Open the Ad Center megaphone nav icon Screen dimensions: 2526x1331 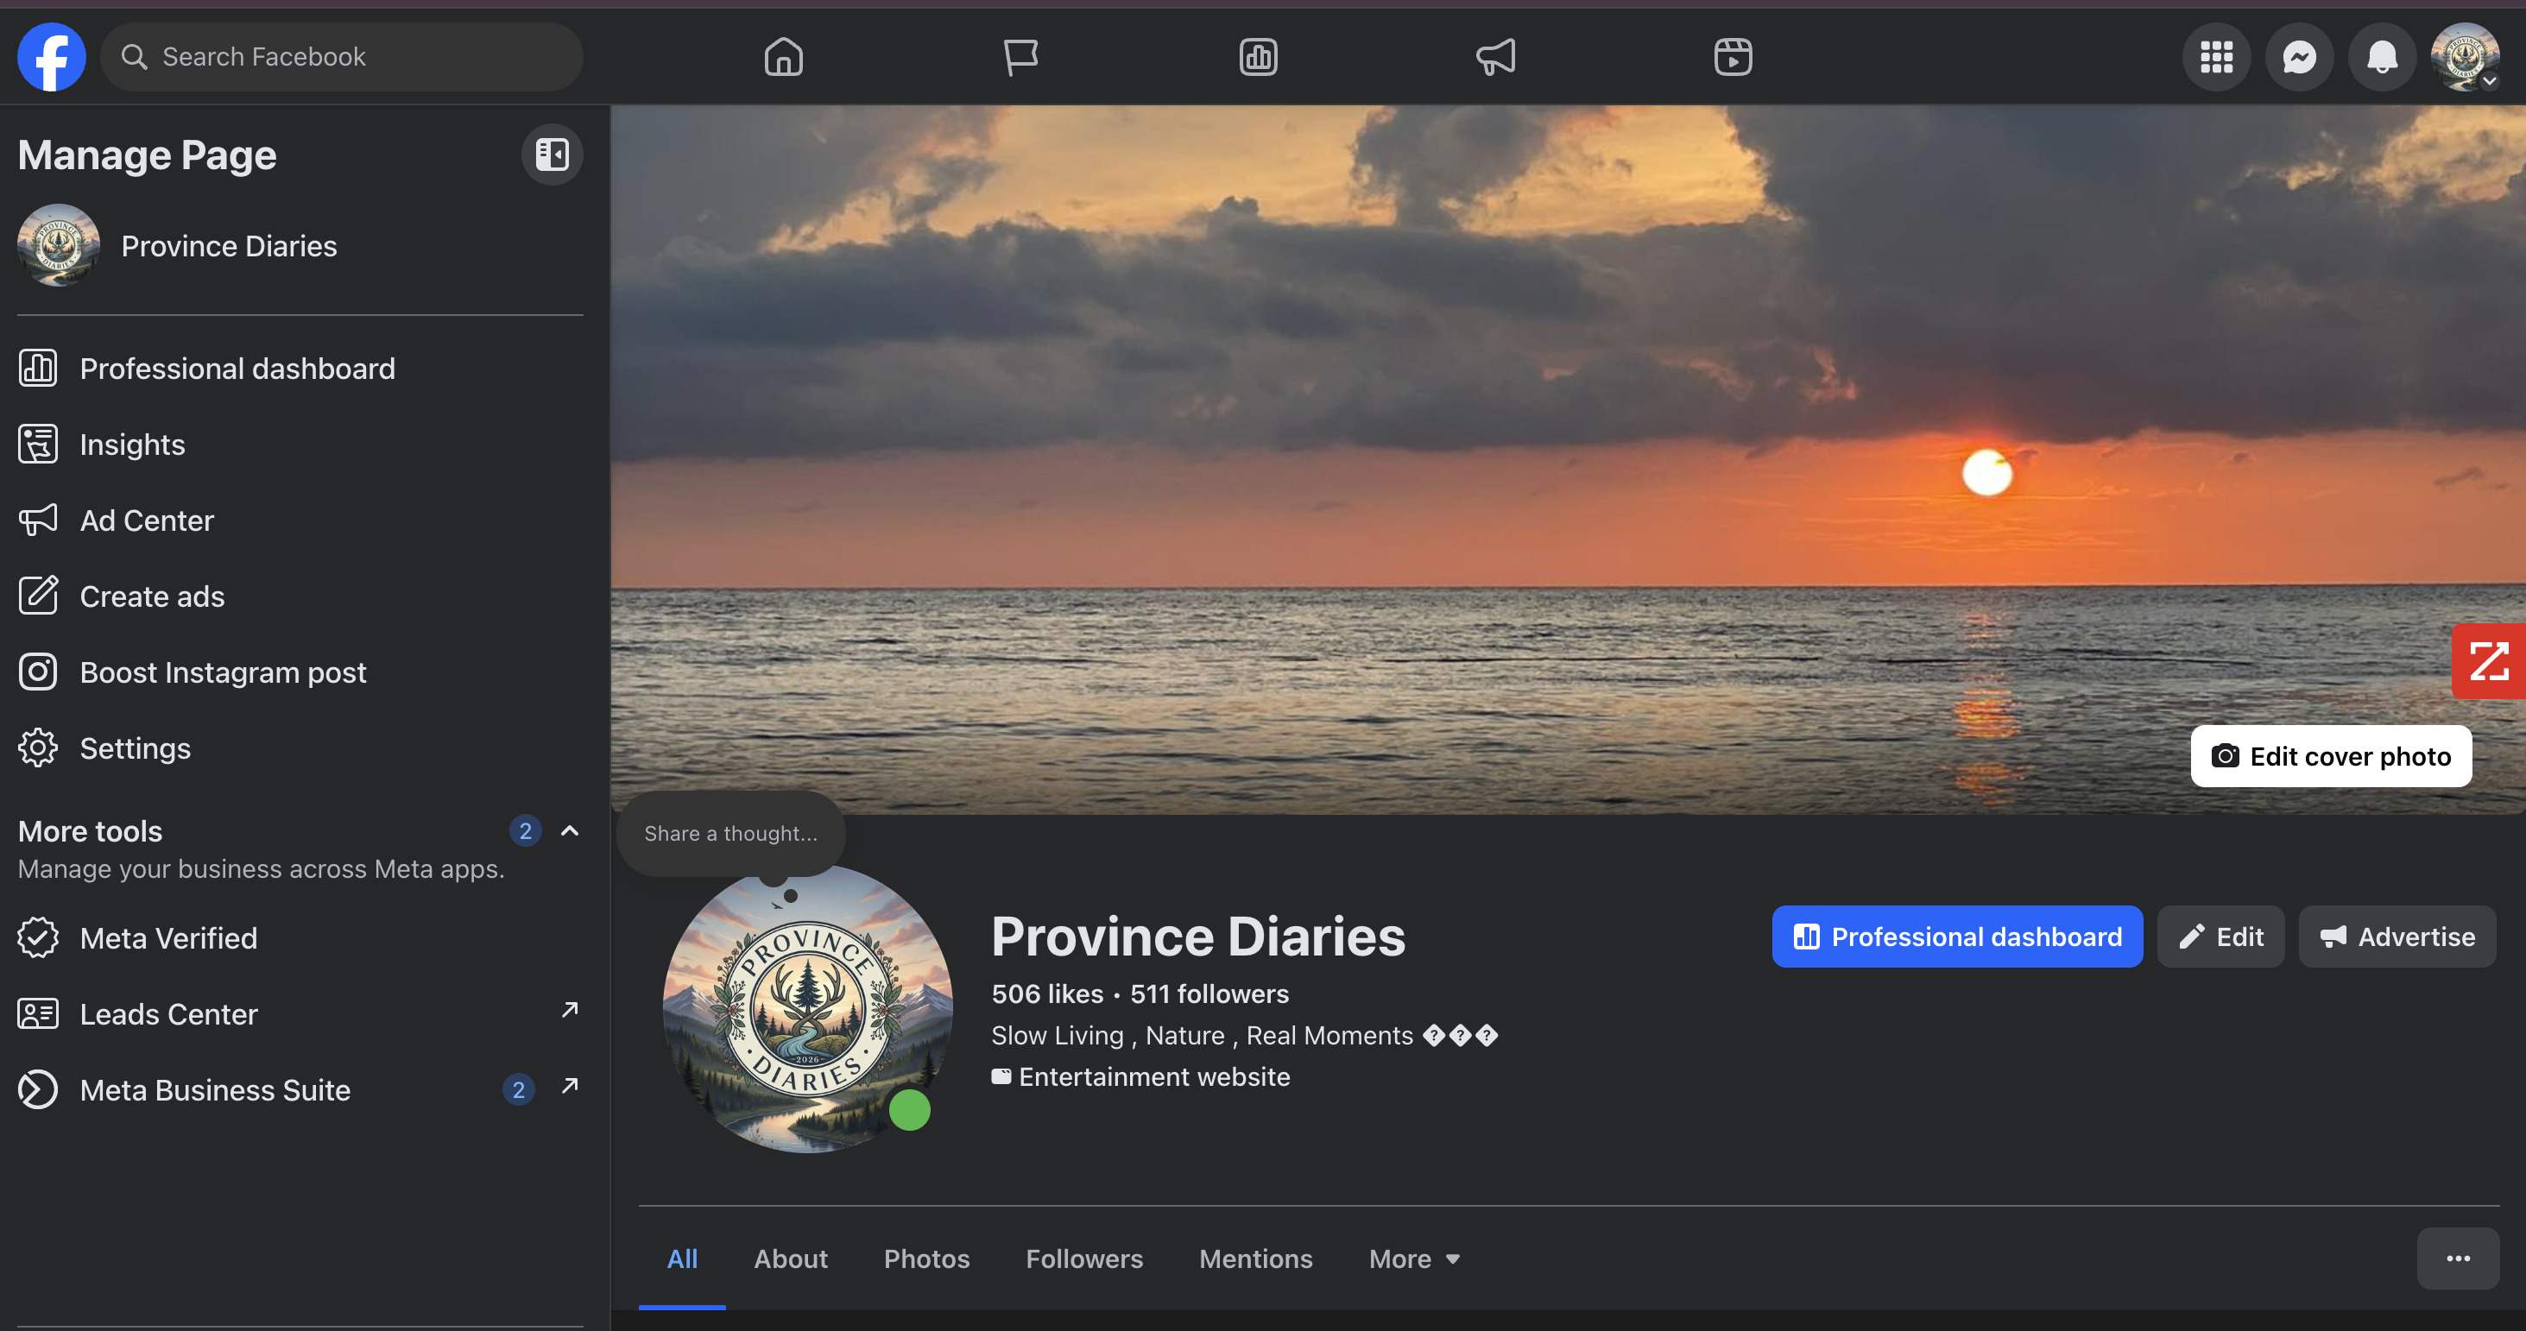coord(1495,57)
